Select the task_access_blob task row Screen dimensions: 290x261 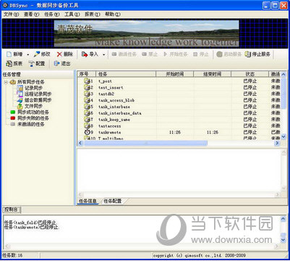pos(179,100)
